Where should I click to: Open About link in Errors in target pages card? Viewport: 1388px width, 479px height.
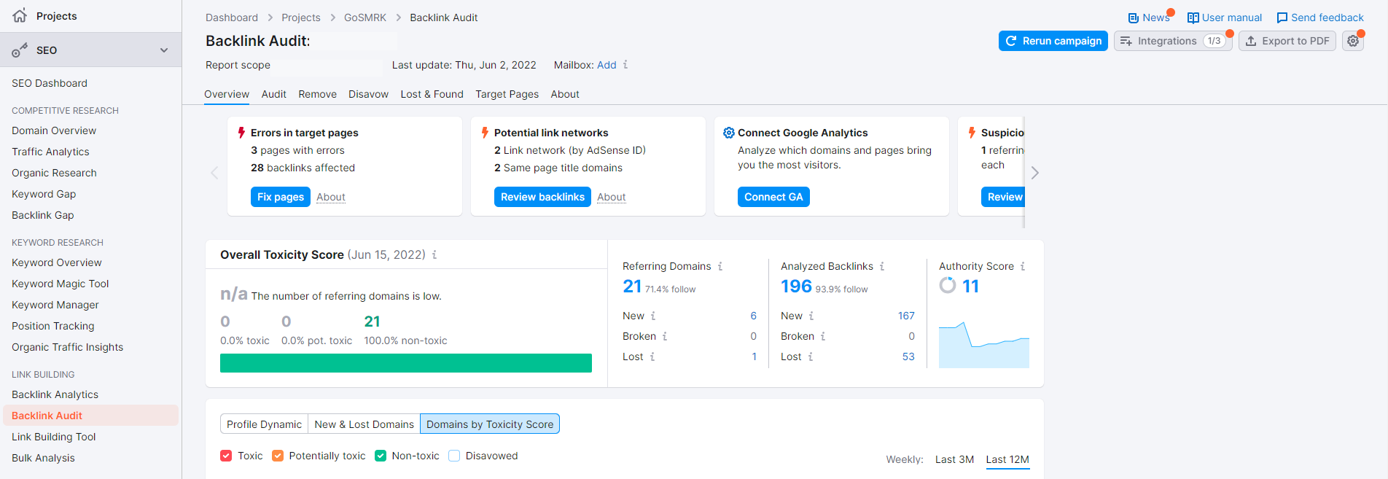331,197
